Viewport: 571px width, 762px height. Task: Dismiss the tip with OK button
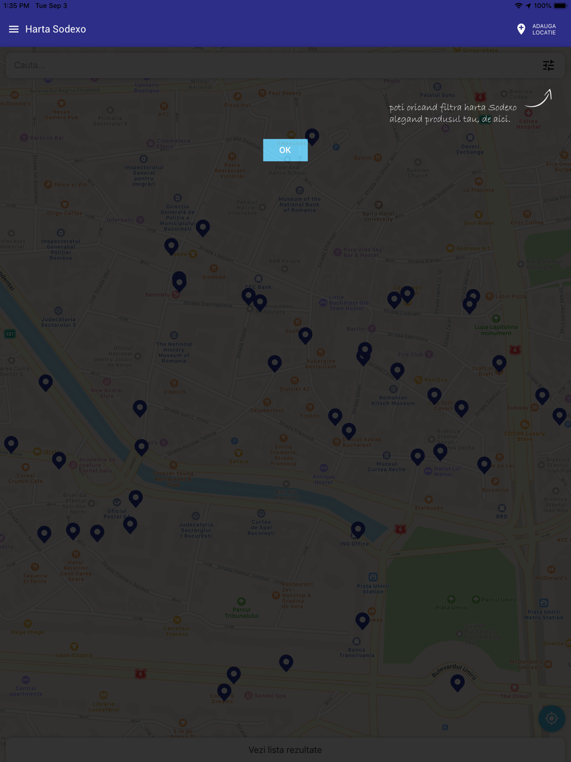(x=285, y=150)
